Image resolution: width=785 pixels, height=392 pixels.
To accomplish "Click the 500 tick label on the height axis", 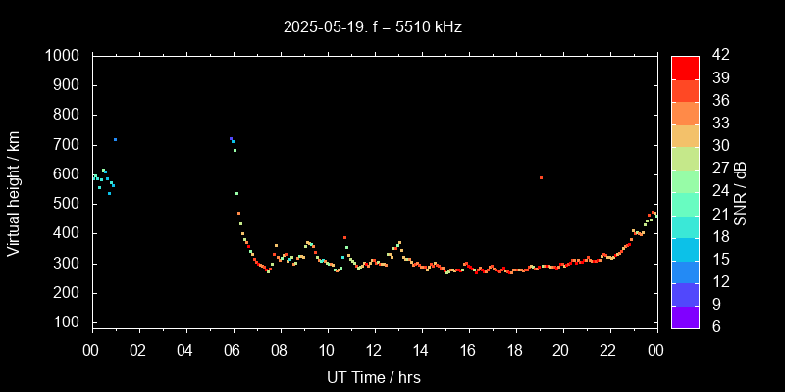I will (x=69, y=205).
